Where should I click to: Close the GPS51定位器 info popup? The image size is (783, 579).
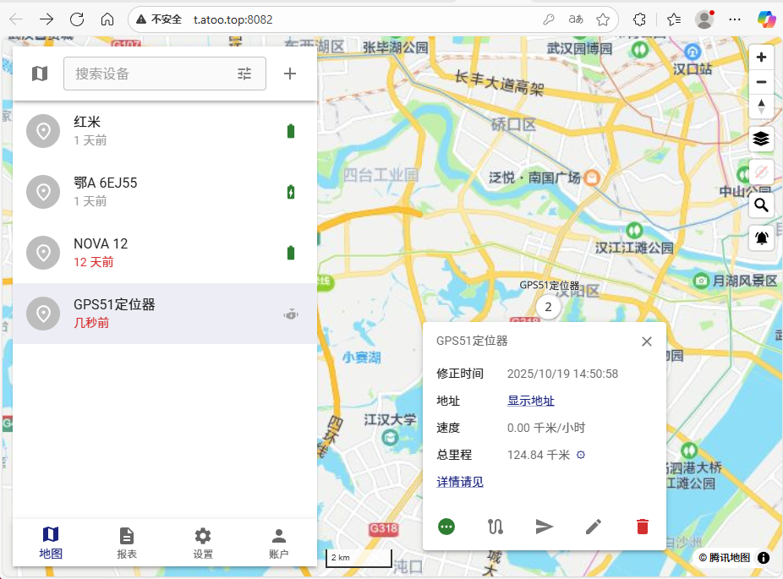click(x=647, y=341)
